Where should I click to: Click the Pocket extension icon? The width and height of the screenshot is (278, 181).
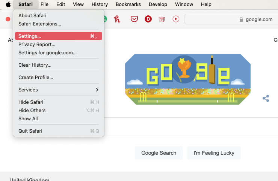[134, 19]
